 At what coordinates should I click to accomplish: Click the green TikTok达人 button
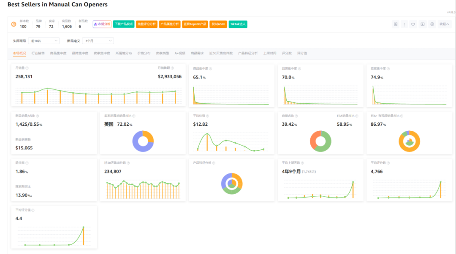tap(238, 24)
